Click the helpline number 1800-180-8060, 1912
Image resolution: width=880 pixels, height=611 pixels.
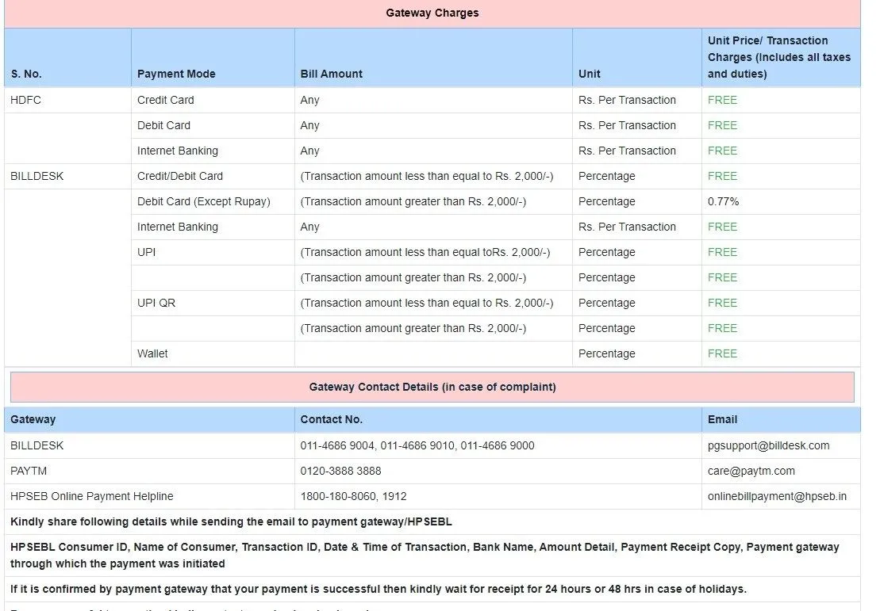point(353,496)
